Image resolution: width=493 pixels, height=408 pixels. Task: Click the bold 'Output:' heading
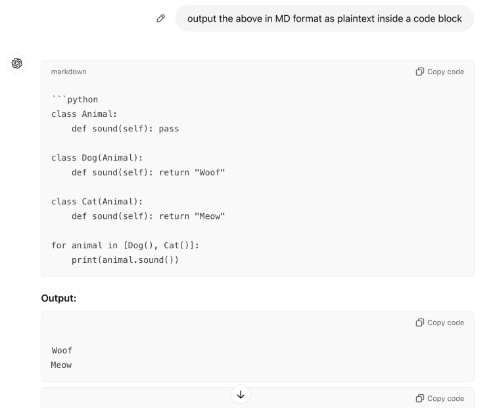coord(59,298)
